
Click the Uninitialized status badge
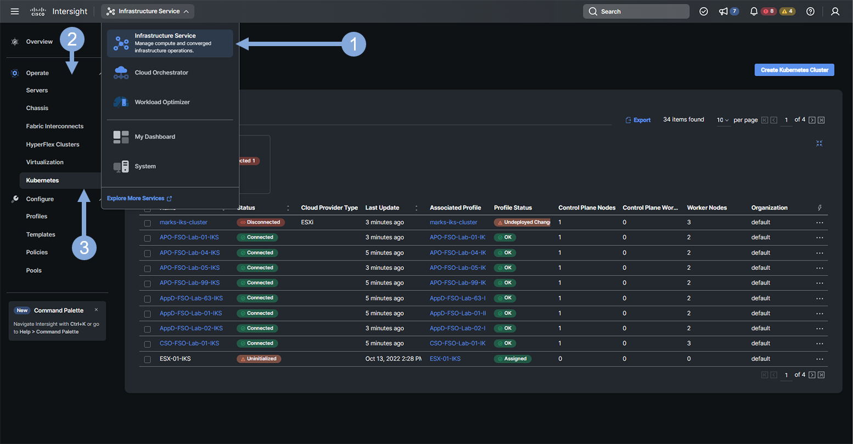pyautogui.click(x=259, y=359)
